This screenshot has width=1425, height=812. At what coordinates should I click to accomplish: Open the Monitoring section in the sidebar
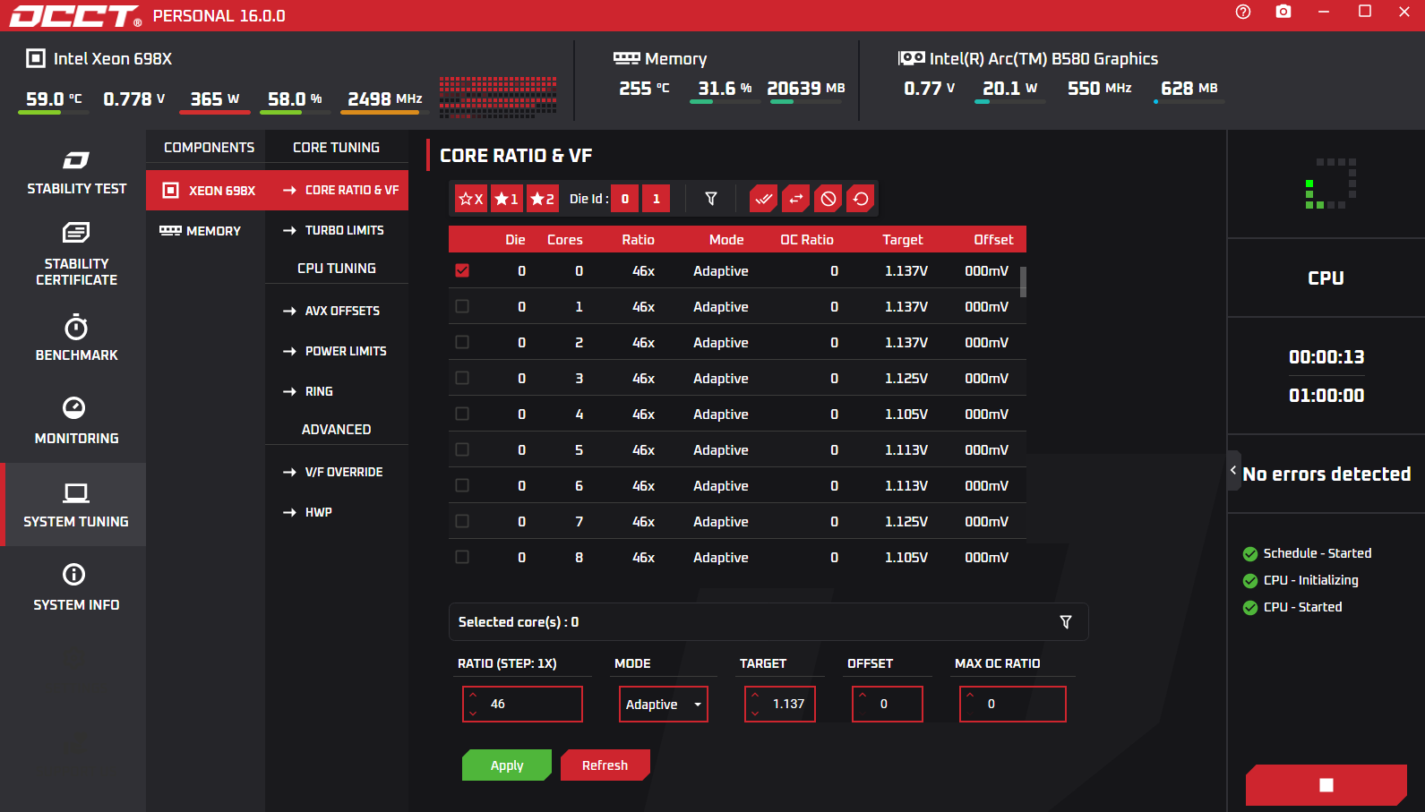tap(76, 420)
